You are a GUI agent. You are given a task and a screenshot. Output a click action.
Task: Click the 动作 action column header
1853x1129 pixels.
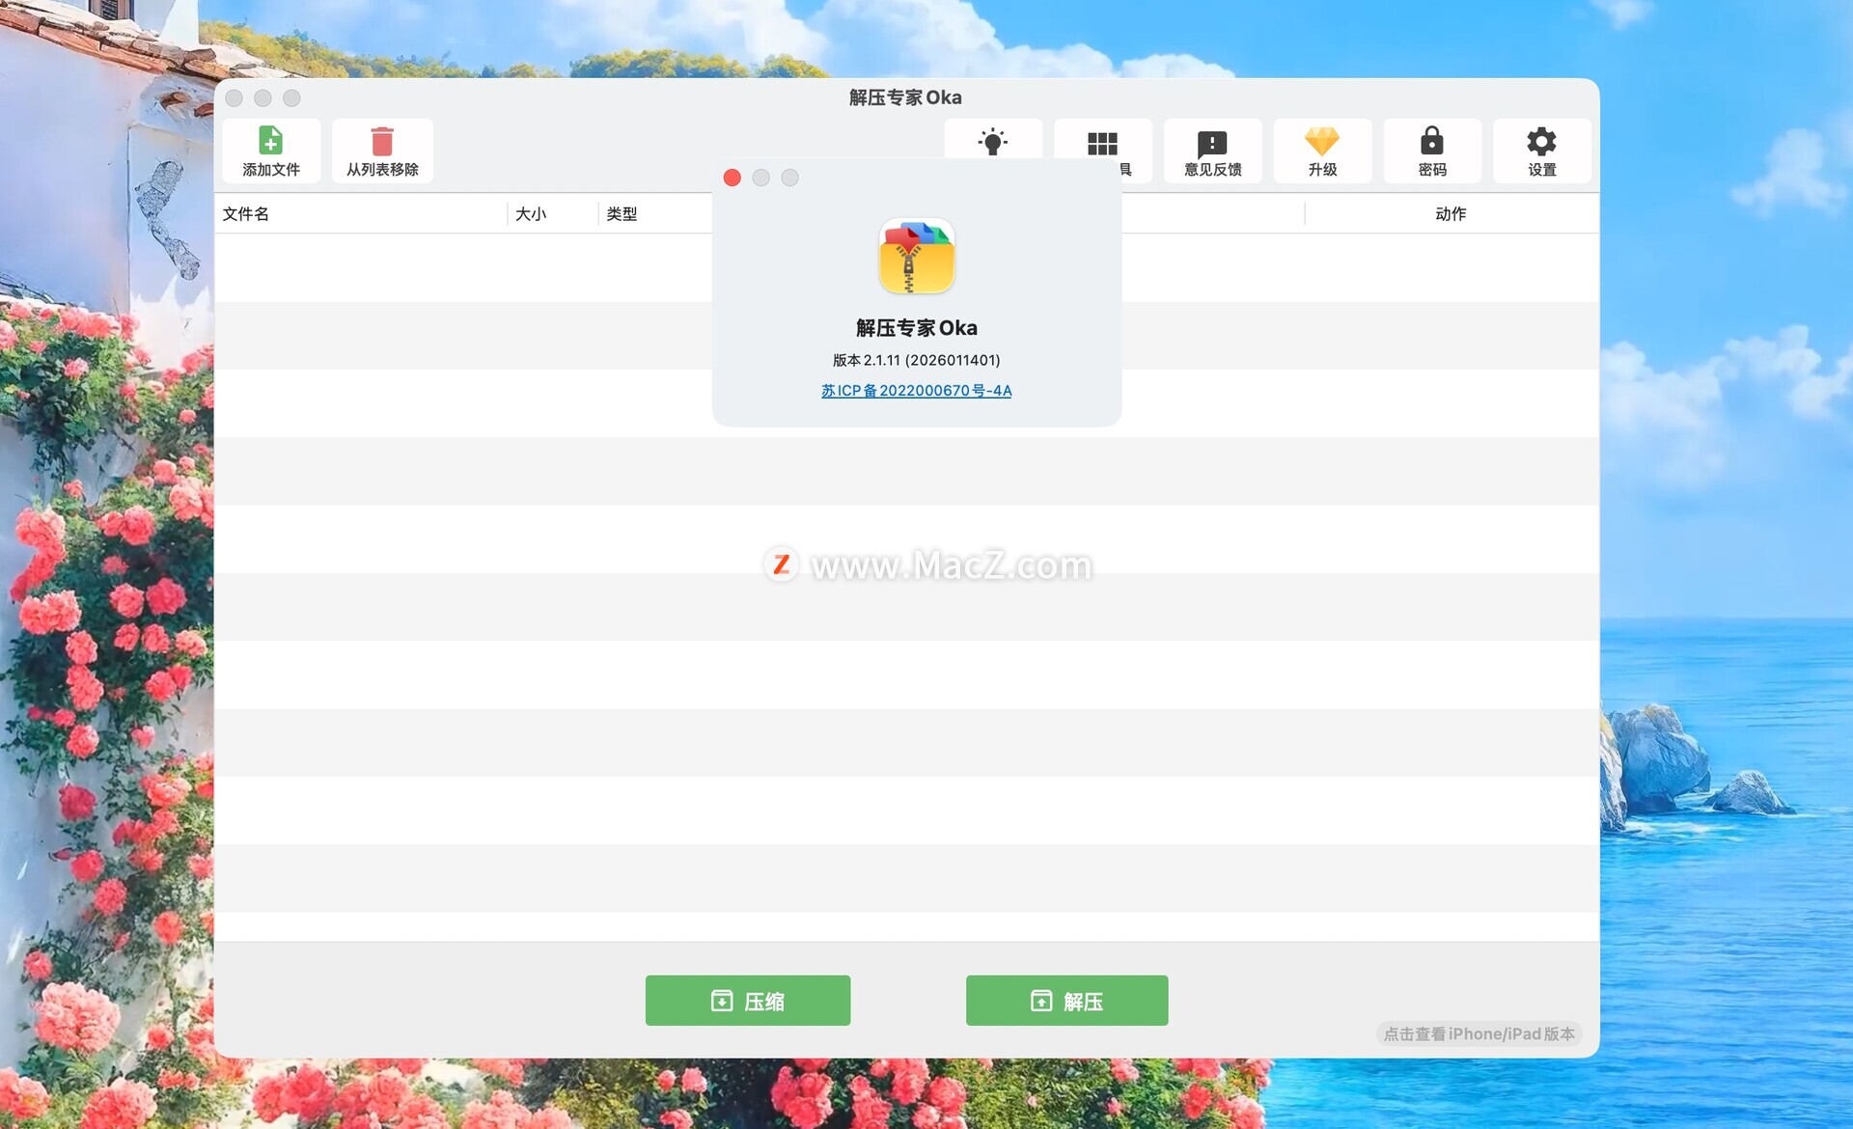click(x=1450, y=214)
